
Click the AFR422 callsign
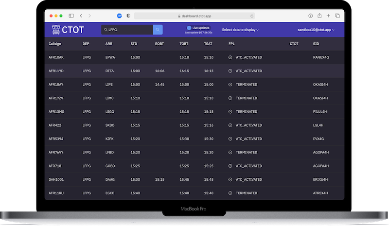point(54,125)
